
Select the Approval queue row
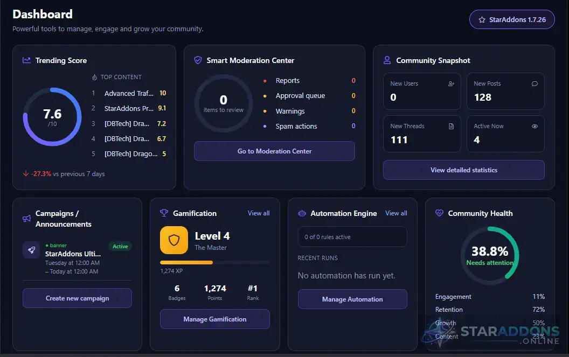309,96
